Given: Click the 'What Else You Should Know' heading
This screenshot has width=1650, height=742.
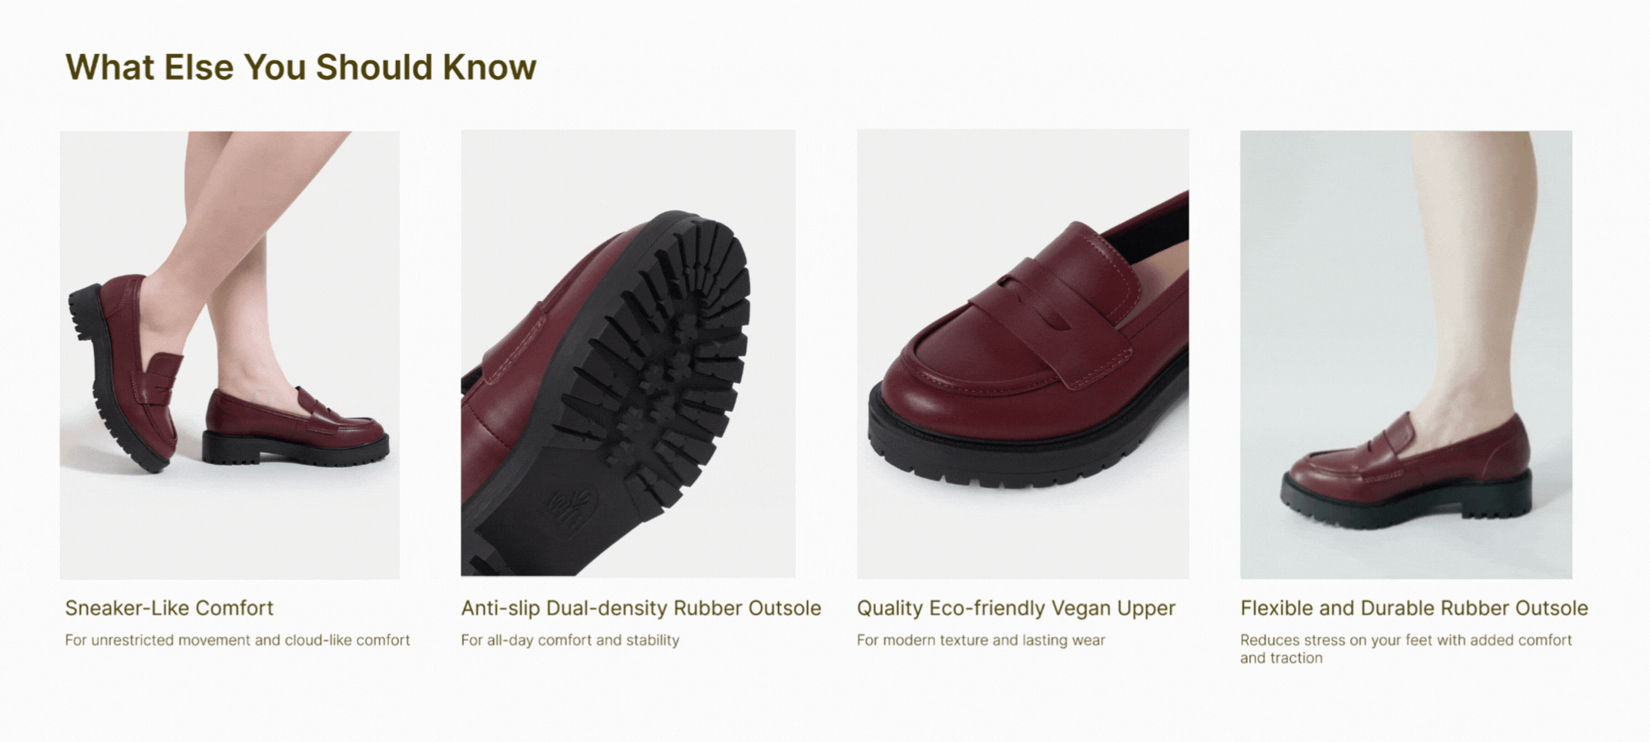Looking at the screenshot, I should (300, 67).
